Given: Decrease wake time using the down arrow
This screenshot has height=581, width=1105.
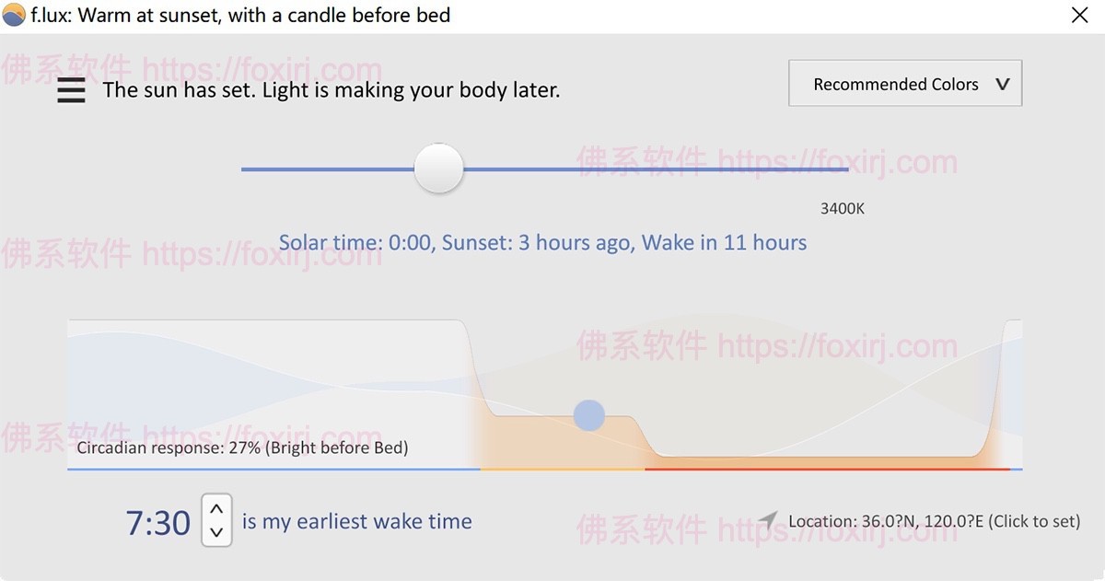Looking at the screenshot, I should [216, 531].
